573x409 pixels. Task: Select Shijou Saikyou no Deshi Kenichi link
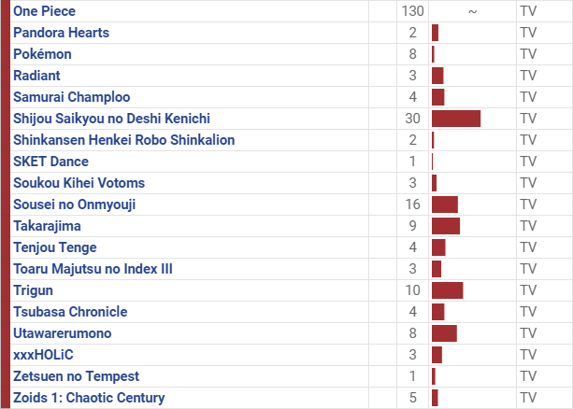111,119
